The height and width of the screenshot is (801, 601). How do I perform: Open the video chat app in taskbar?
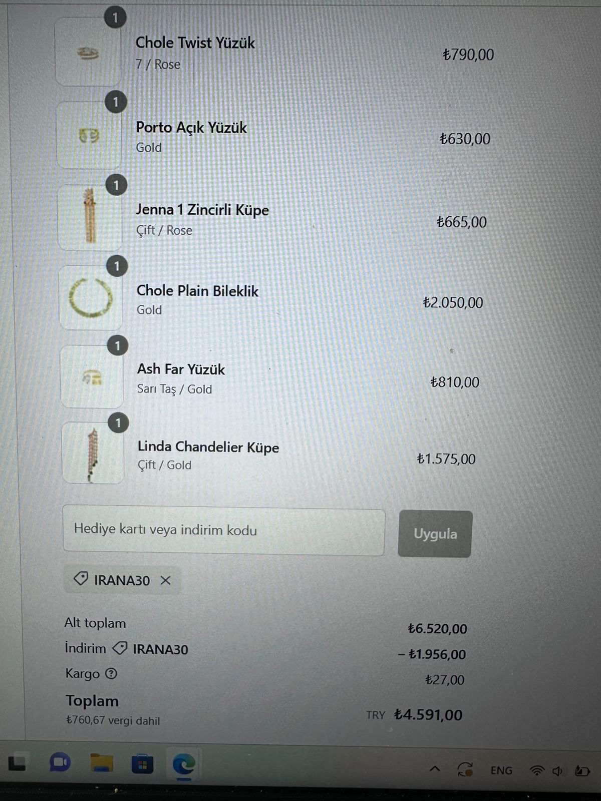[x=60, y=763]
